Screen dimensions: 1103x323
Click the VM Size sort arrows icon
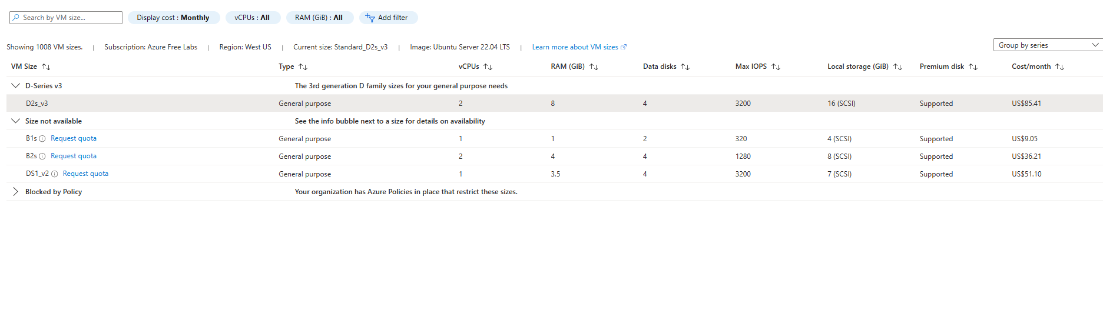pyautogui.click(x=46, y=67)
